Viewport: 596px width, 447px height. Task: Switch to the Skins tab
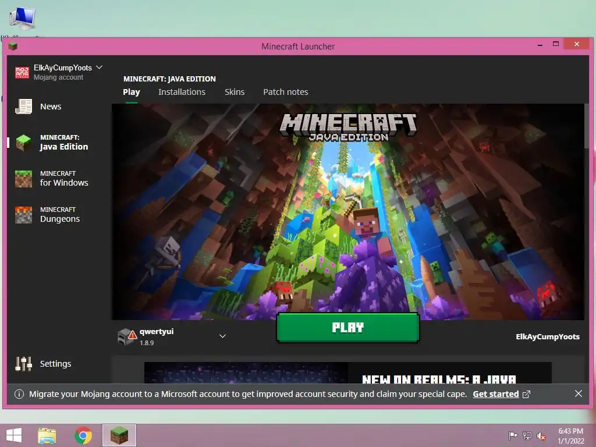[x=235, y=92]
